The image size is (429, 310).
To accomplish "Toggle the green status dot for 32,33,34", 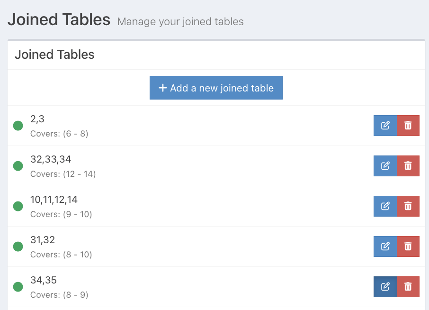I will pyautogui.click(x=18, y=166).
